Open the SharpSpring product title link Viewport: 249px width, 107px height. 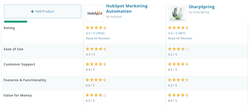click(202, 7)
